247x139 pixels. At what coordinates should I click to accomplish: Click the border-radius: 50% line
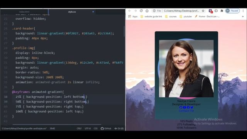(x=32, y=72)
